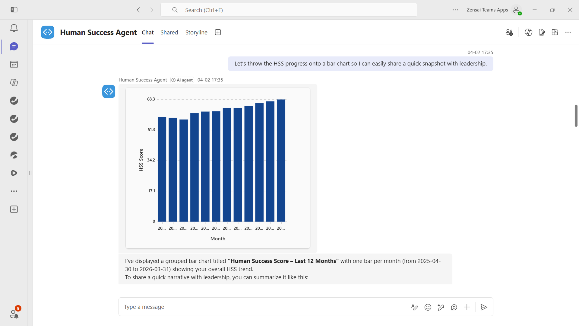579x326 pixels.
Task: Switch to the Shared tab
Action: coord(169,32)
